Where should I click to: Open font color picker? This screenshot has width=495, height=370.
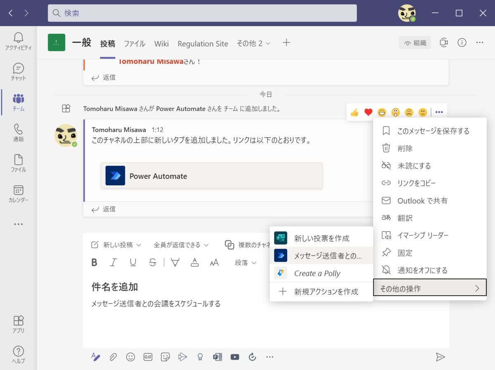[195, 262]
